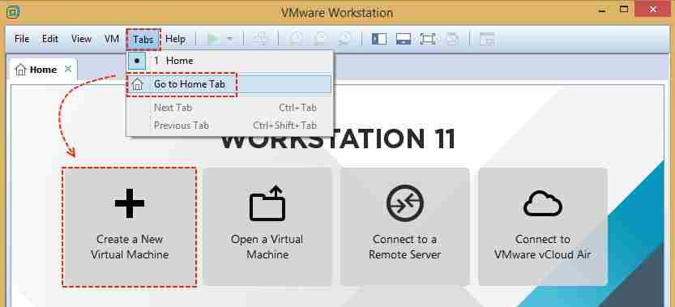Expand the power options dropdown arrow

[x=230, y=39]
